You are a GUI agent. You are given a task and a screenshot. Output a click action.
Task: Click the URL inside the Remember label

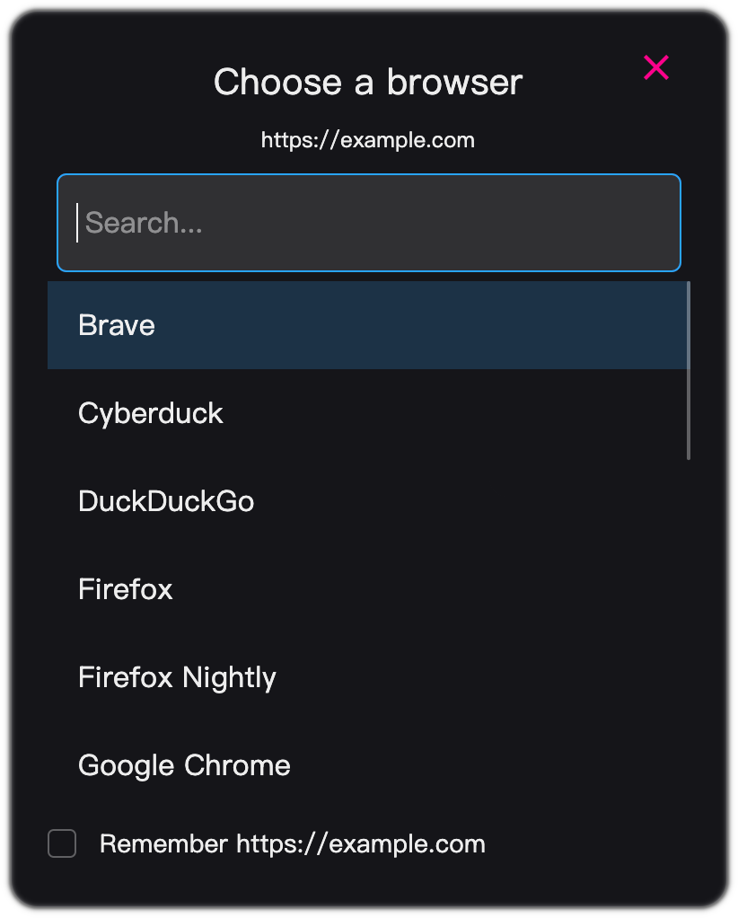360,844
